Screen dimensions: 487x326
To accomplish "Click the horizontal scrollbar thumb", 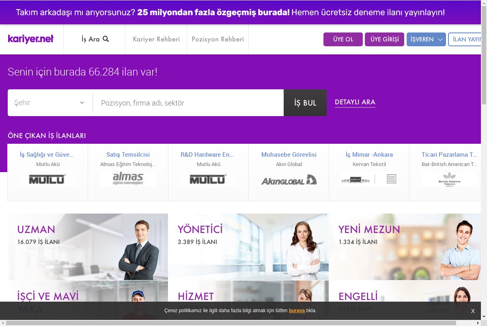I will coord(231,323).
